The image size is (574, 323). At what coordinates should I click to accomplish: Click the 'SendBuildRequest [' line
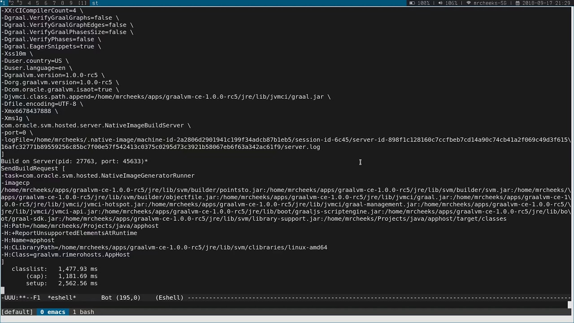point(33,168)
